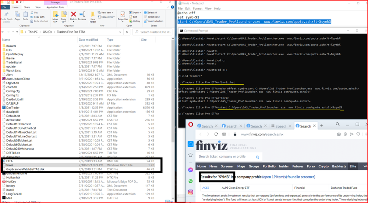Select finviz Windows Batch File row
Screen dimensions: 368x203
(x=79, y=165)
